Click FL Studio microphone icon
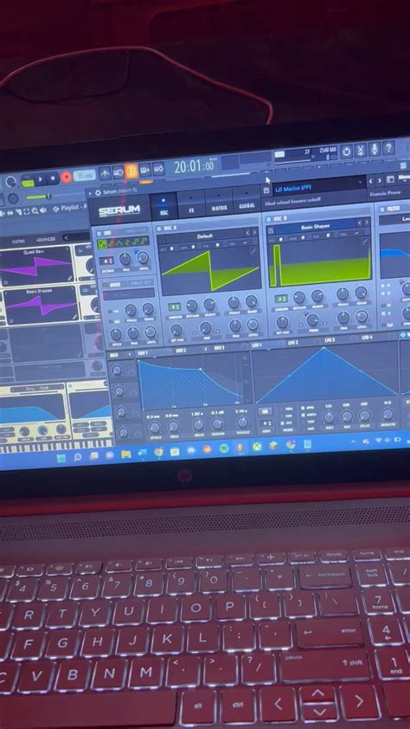The width and height of the screenshot is (410, 729). click(375, 149)
